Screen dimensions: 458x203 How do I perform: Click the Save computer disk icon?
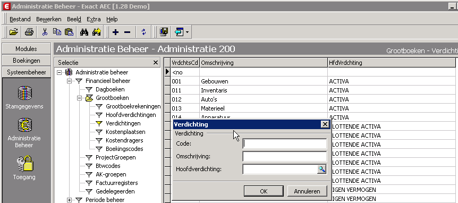click(164, 31)
